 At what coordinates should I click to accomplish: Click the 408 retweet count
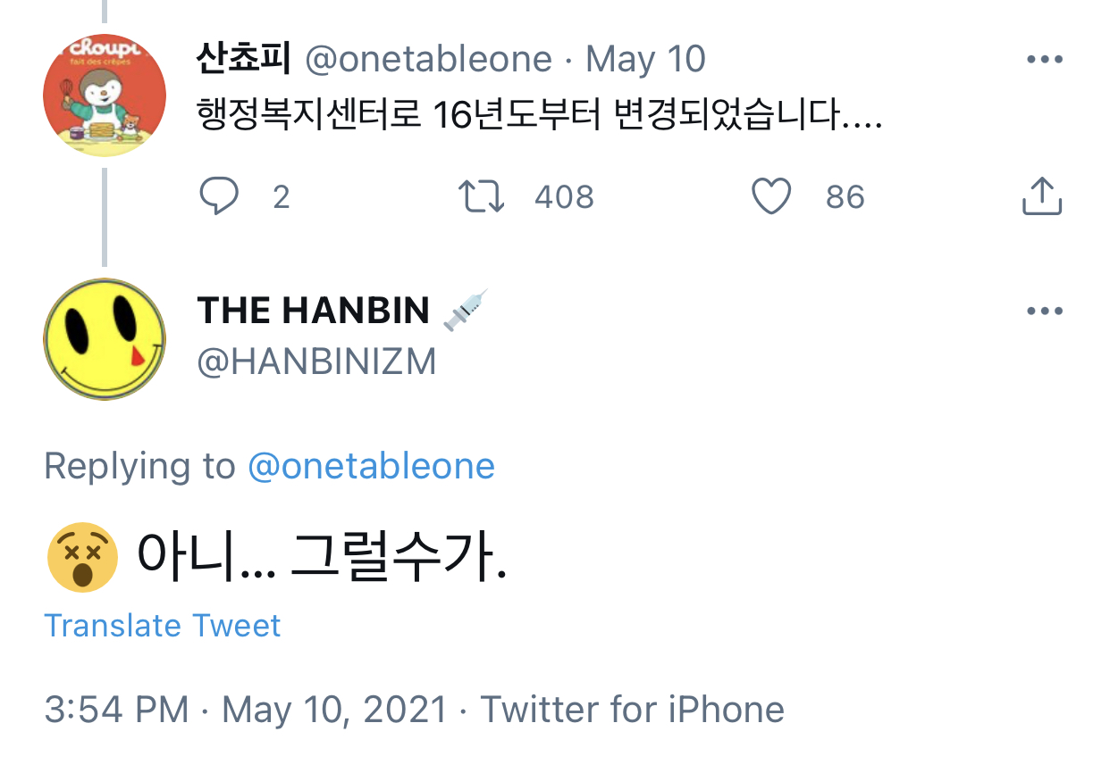(x=564, y=196)
